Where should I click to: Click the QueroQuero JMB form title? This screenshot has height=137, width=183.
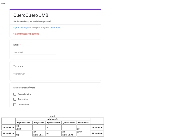click(x=31, y=15)
